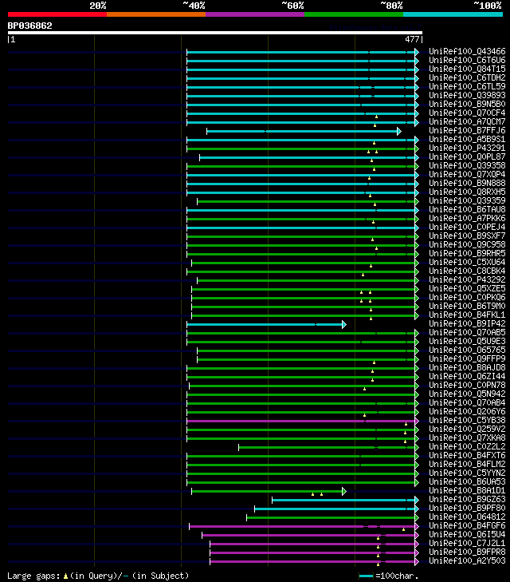Click the arrowhead ending the UniRef100_B7FFJ6 alignment
This screenshot has width=510, height=582.
pyautogui.click(x=399, y=131)
